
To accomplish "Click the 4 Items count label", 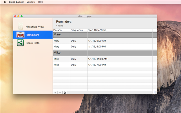I will coord(60,26).
